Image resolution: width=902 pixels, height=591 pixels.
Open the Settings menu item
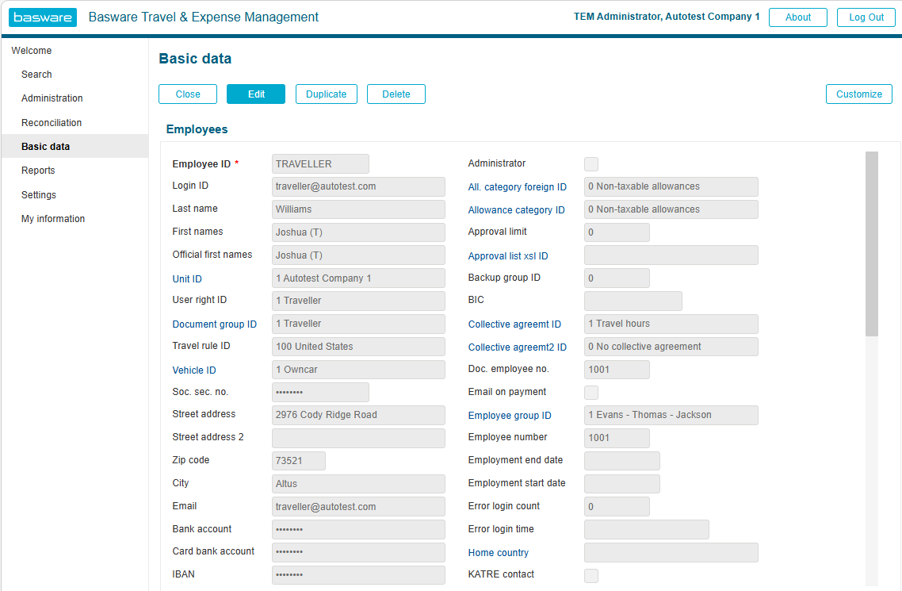pyautogui.click(x=39, y=195)
